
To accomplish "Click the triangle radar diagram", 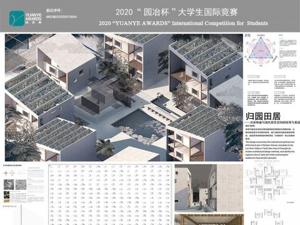I will tap(261, 51).
